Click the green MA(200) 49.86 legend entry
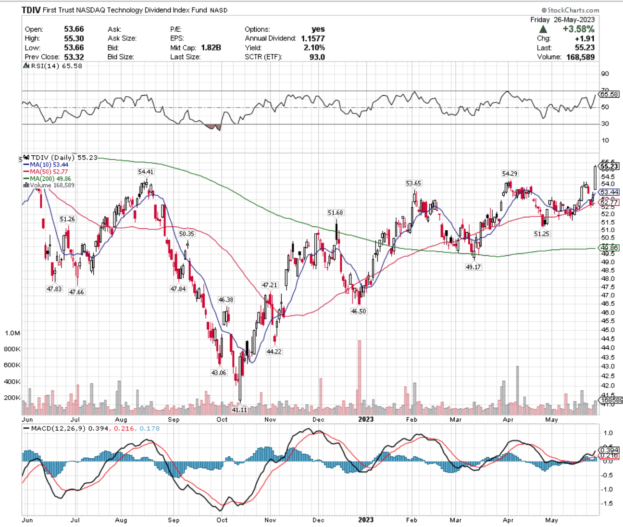Viewport: 623px width, 527px height. tap(47, 178)
